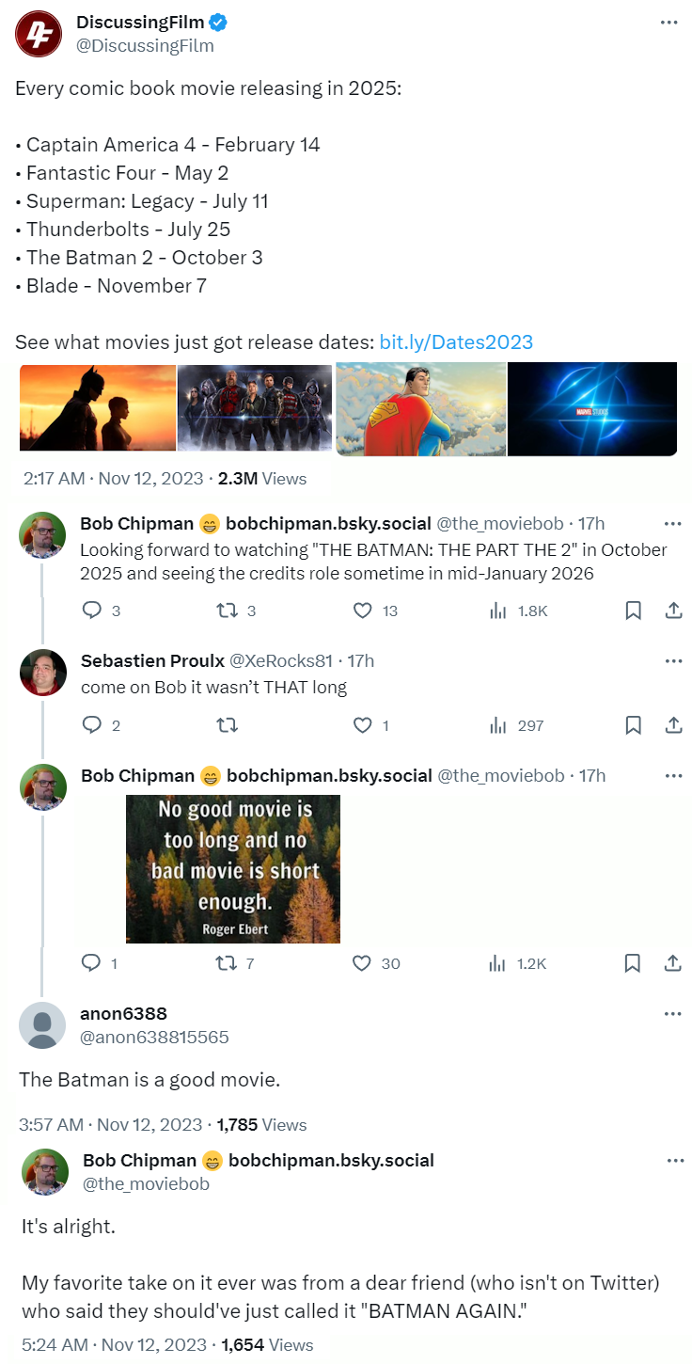Open more options for DiscussingFilm tweet
The image size is (692, 1364).
pyautogui.click(x=669, y=23)
